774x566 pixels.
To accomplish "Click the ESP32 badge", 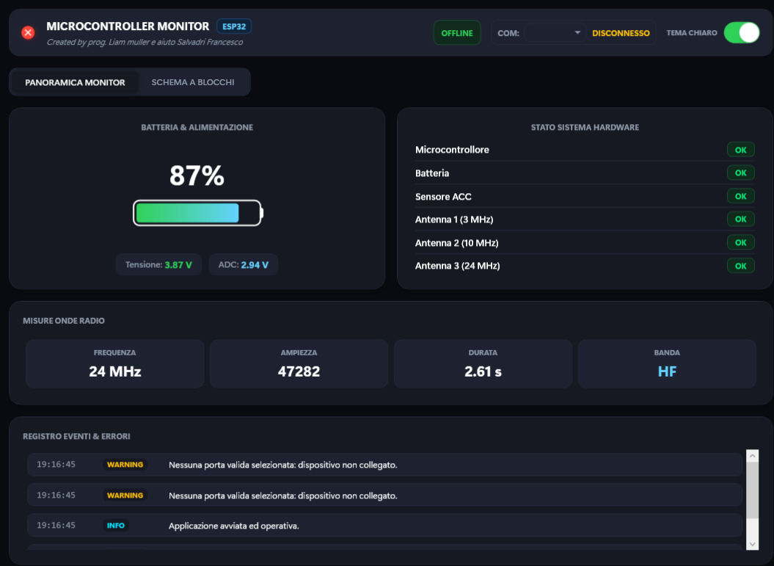I will [x=234, y=26].
